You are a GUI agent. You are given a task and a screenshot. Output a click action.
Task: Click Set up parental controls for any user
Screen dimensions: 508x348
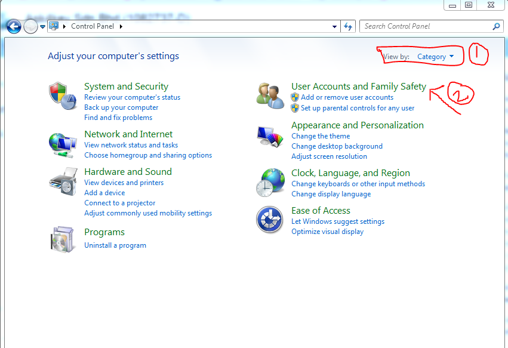coord(358,108)
